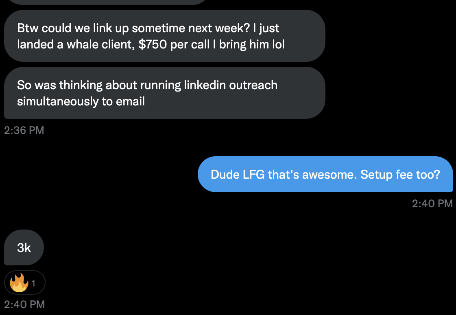Click "bring him lol" text in message
Viewport: 456px width, 315px height.
point(252,44)
